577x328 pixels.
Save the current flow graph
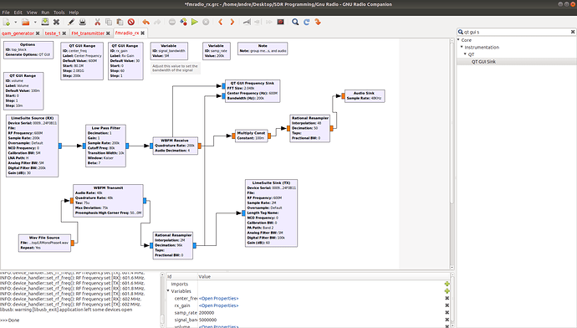[45, 22]
